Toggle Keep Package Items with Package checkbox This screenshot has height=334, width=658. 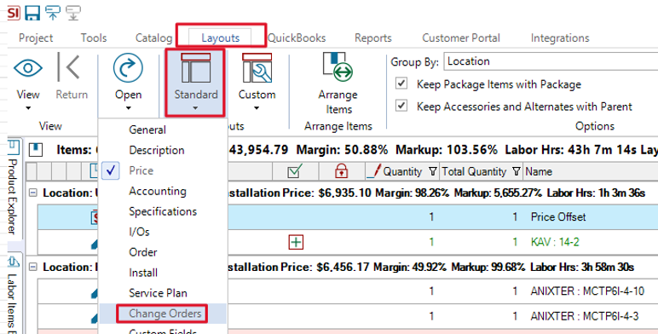(401, 83)
